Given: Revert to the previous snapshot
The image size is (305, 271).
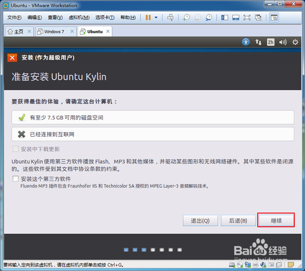Looking at the screenshot, I should coord(198,17).
